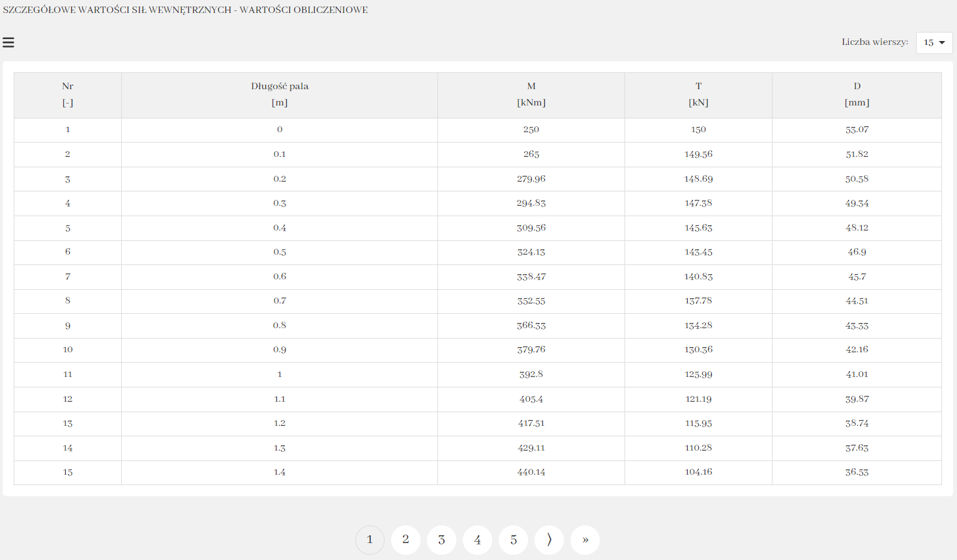This screenshot has width=957, height=560.
Task: Go to page 2 of results
Action: click(405, 540)
